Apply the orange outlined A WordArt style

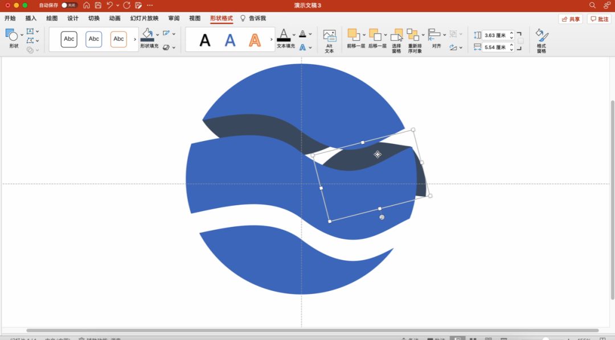(255, 40)
